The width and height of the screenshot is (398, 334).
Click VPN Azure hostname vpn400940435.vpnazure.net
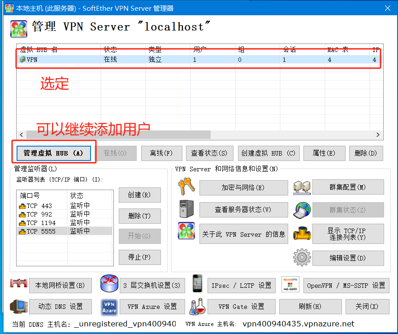[x=298, y=324]
